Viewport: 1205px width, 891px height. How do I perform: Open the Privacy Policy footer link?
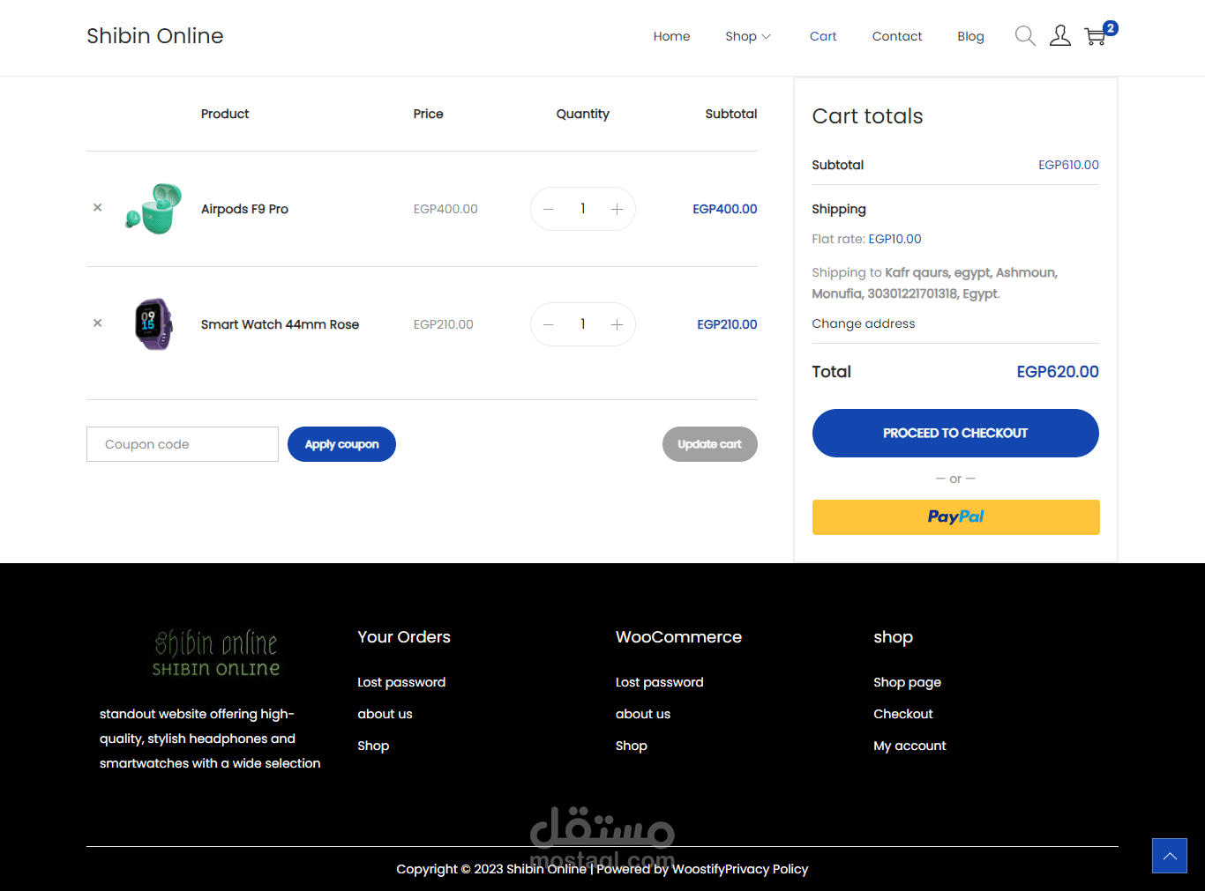(x=767, y=869)
